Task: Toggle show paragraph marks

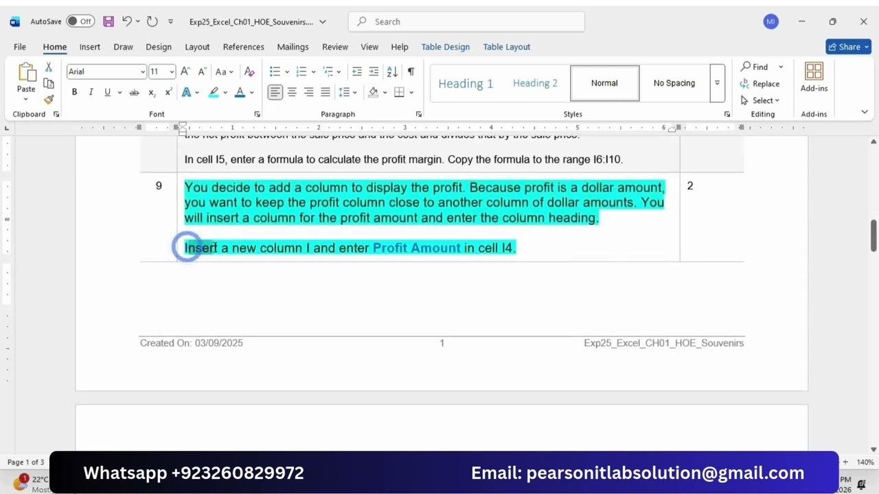Action: (411, 71)
